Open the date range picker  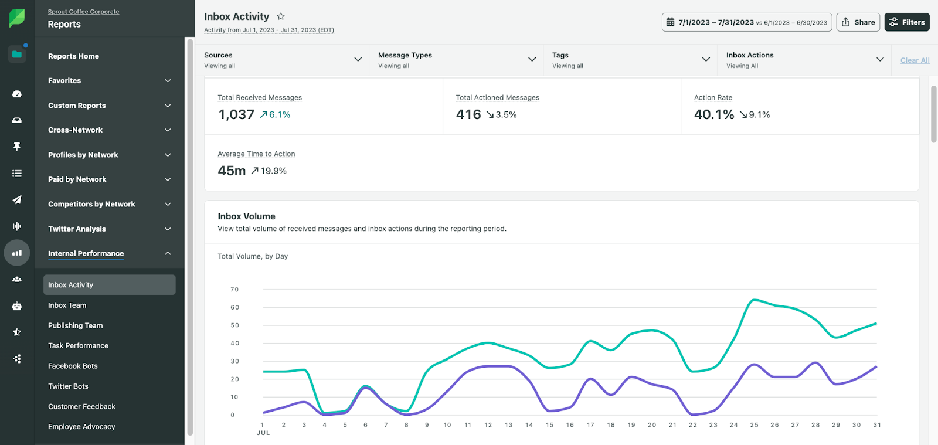point(746,22)
